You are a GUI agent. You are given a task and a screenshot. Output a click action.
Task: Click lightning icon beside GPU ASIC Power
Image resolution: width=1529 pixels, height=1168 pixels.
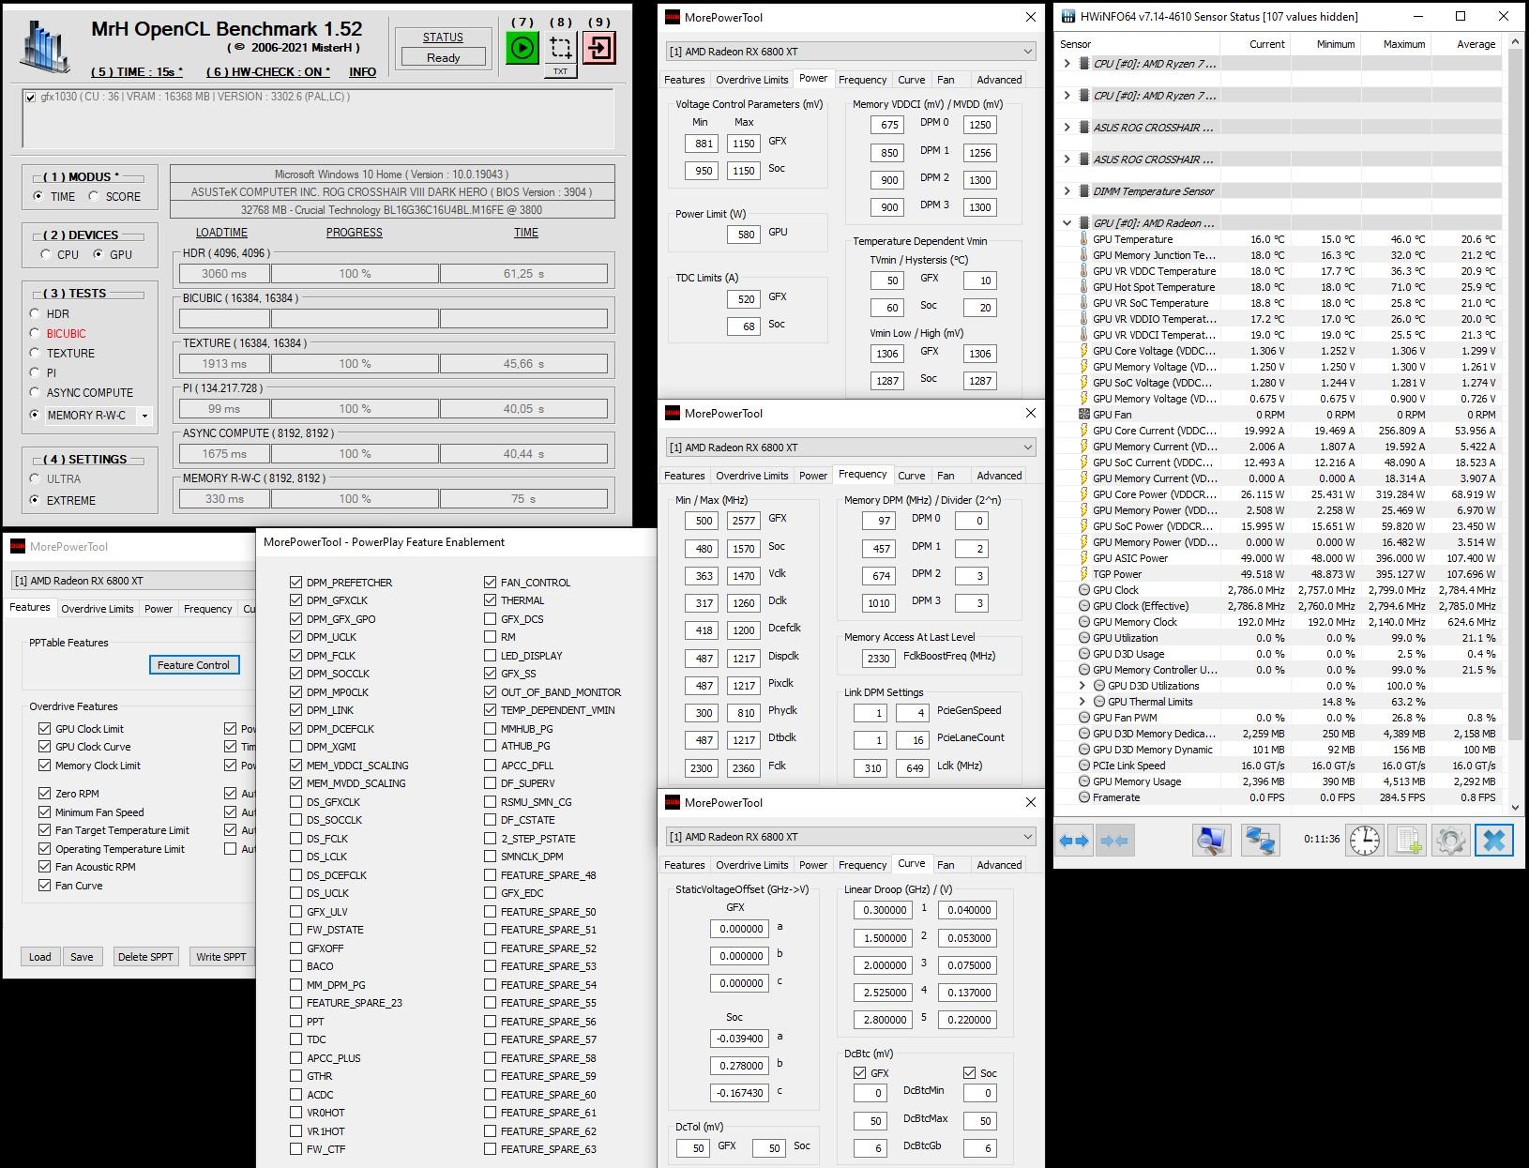click(x=1083, y=558)
